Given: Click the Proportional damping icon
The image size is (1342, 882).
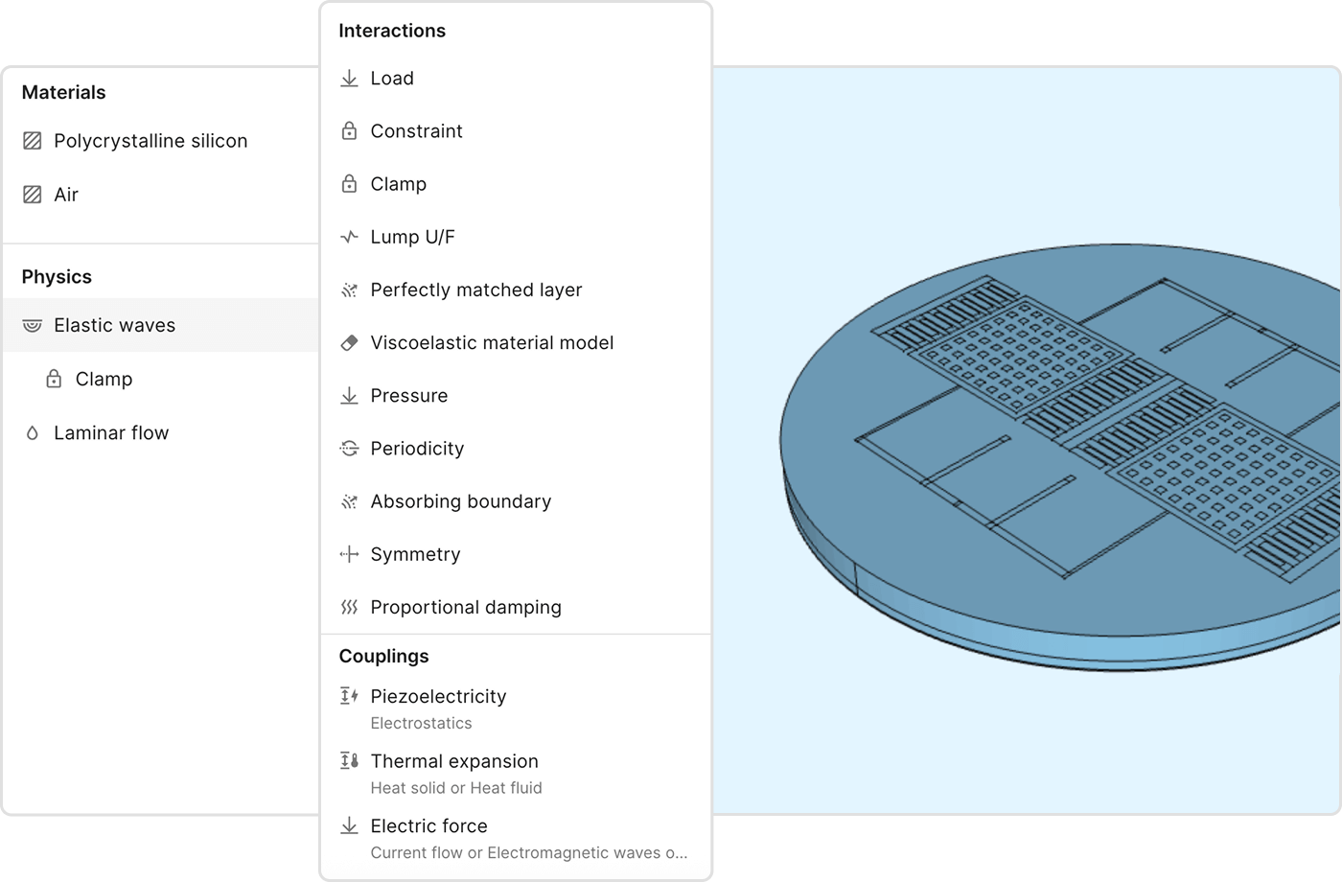Looking at the screenshot, I should tap(349, 608).
